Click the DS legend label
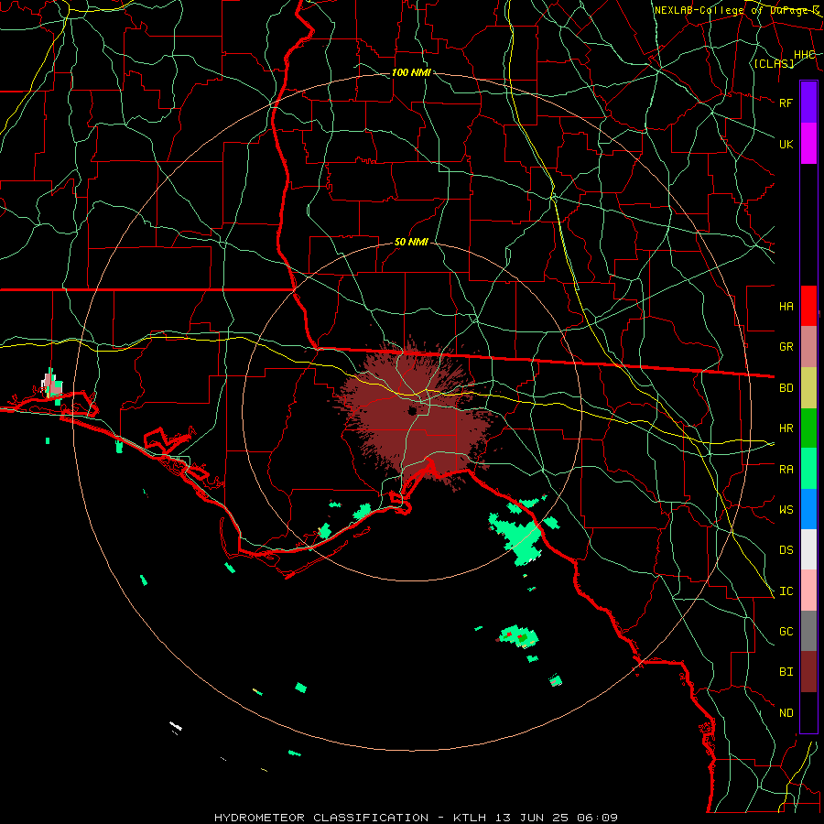Viewport: 824px width, 824px height. [786, 550]
